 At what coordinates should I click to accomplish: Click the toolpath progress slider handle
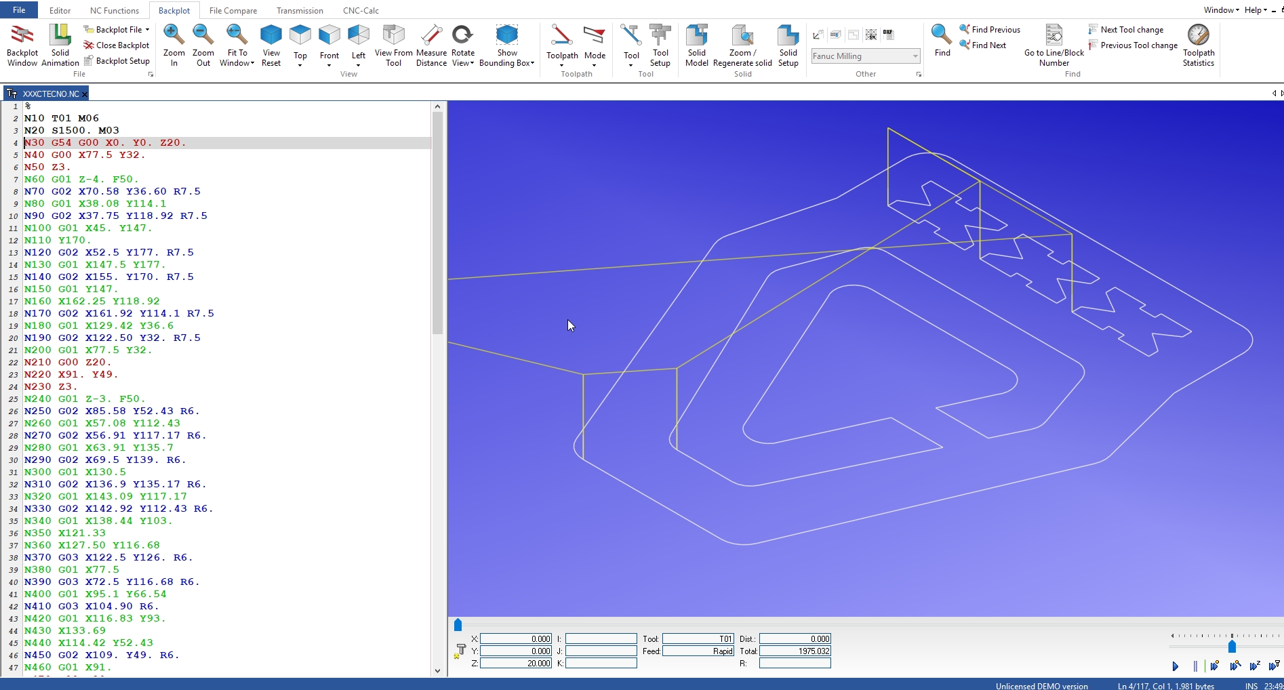(x=458, y=625)
